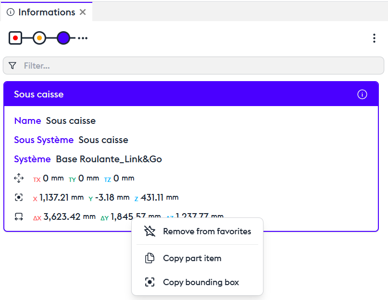
Task: Open the vertical three-dot options menu
Action: pos(374,38)
